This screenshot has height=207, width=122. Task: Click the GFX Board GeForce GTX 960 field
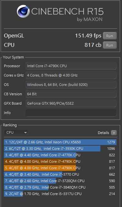pyautogui.click(x=71, y=103)
